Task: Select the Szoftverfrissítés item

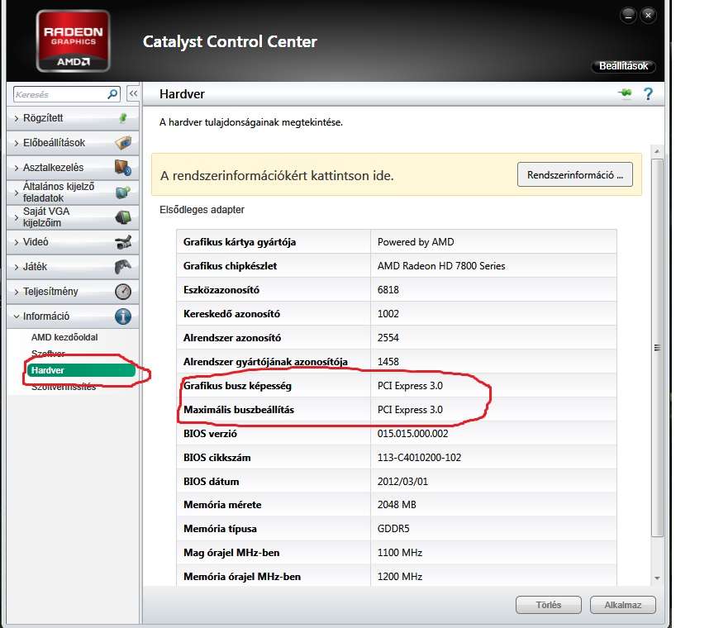Action: click(64, 387)
